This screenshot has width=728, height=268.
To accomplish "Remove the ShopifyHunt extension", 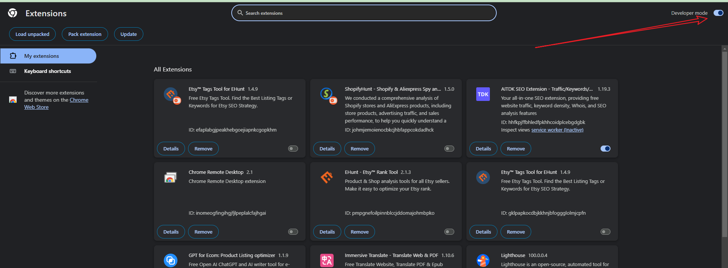I will pos(359,149).
